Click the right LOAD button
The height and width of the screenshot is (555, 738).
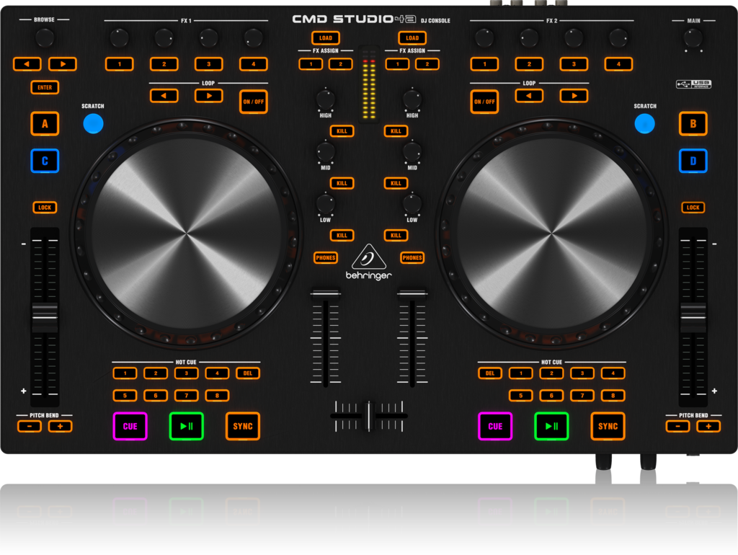pos(412,38)
